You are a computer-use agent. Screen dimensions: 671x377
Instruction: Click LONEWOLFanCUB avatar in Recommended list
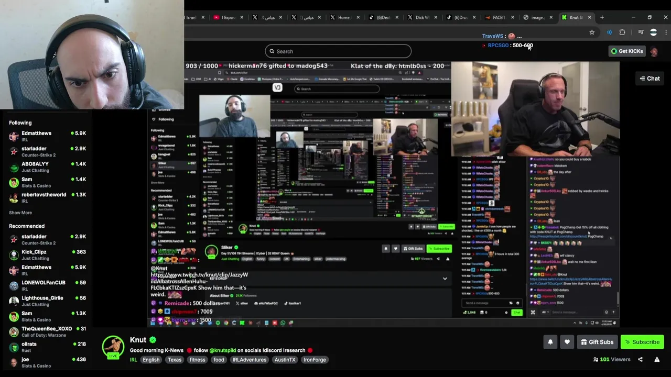point(14,285)
